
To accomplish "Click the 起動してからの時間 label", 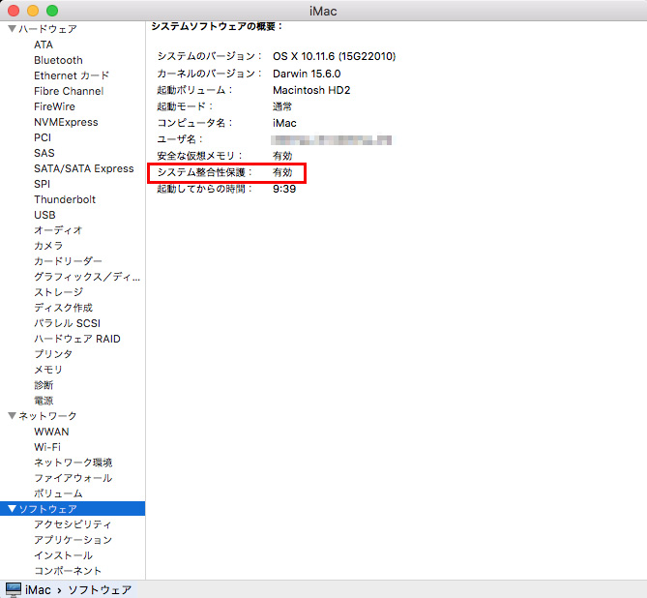I will 205,189.
